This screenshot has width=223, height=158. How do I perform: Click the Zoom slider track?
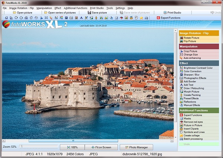[x=39, y=147]
